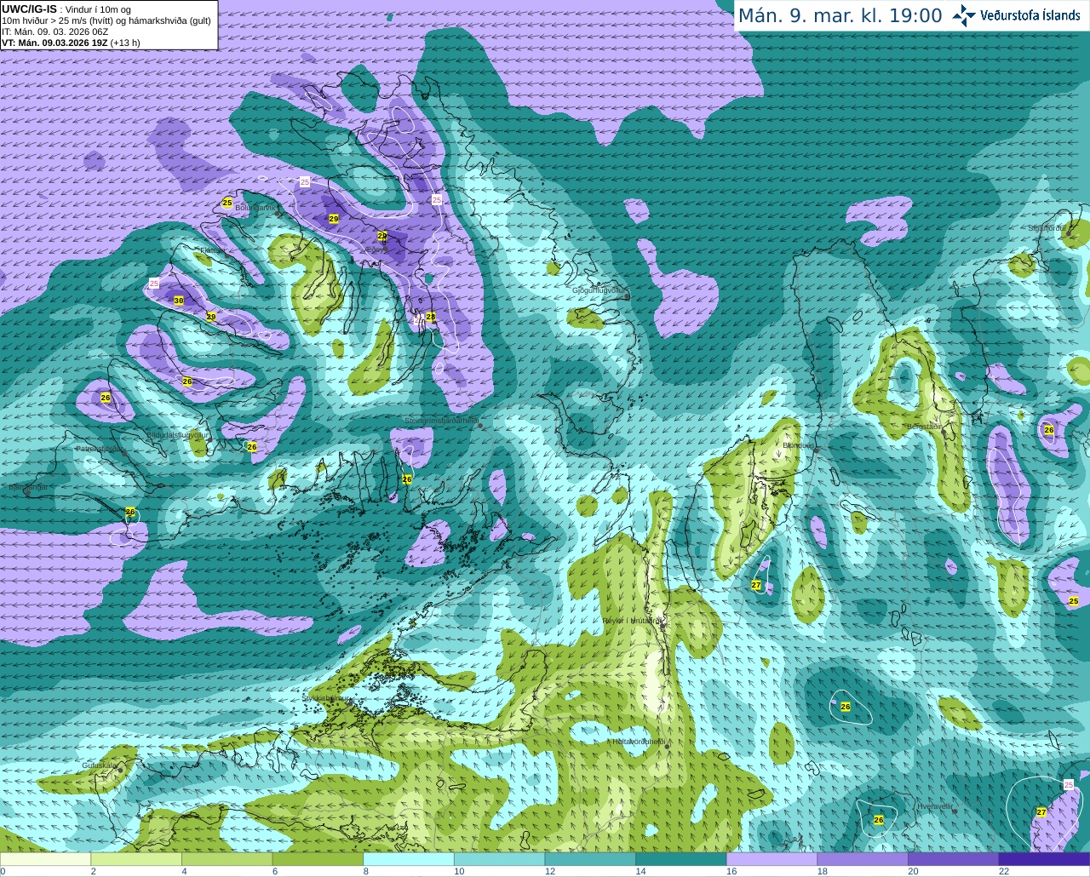Click the legend scale number 8
The image size is (1090, 877).
coord(365,871)
